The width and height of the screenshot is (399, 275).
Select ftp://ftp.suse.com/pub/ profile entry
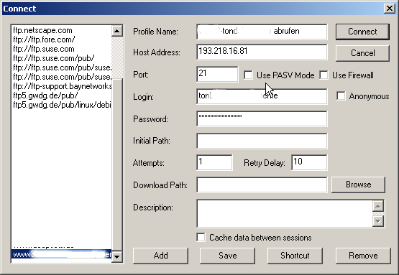pos(62,58)
